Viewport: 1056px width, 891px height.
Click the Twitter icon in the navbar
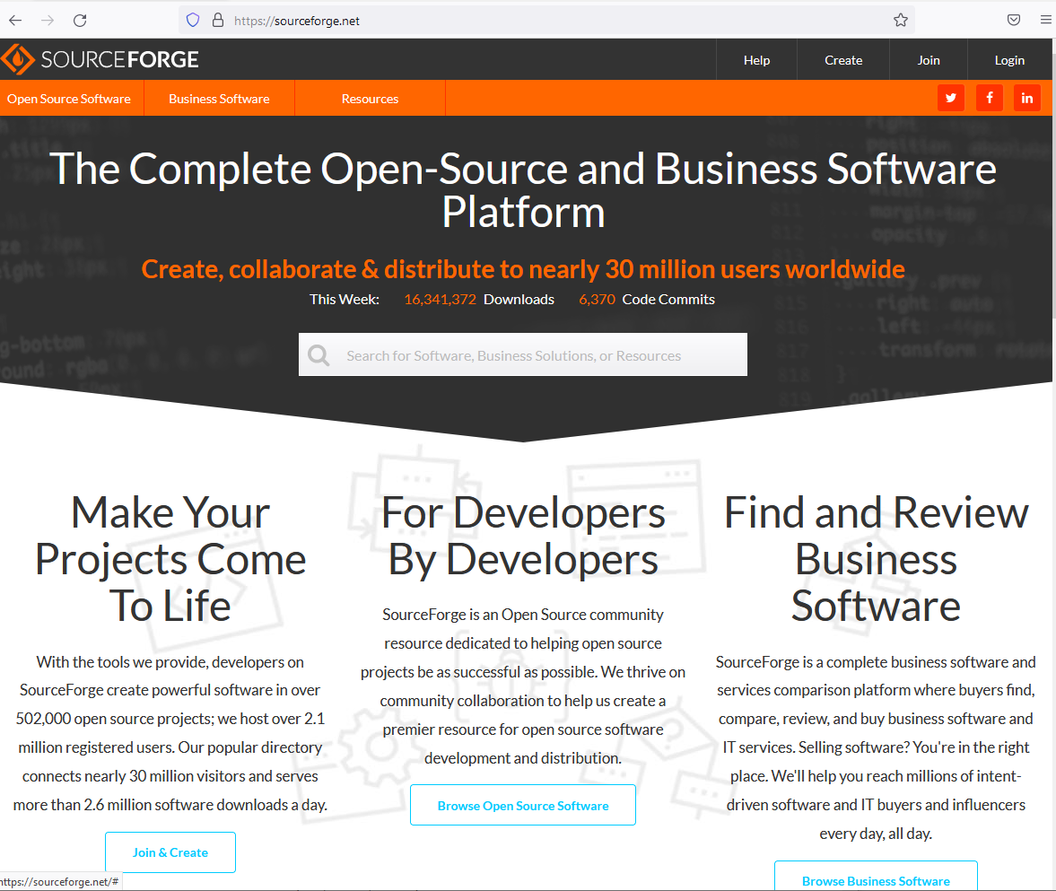point(950,97)
